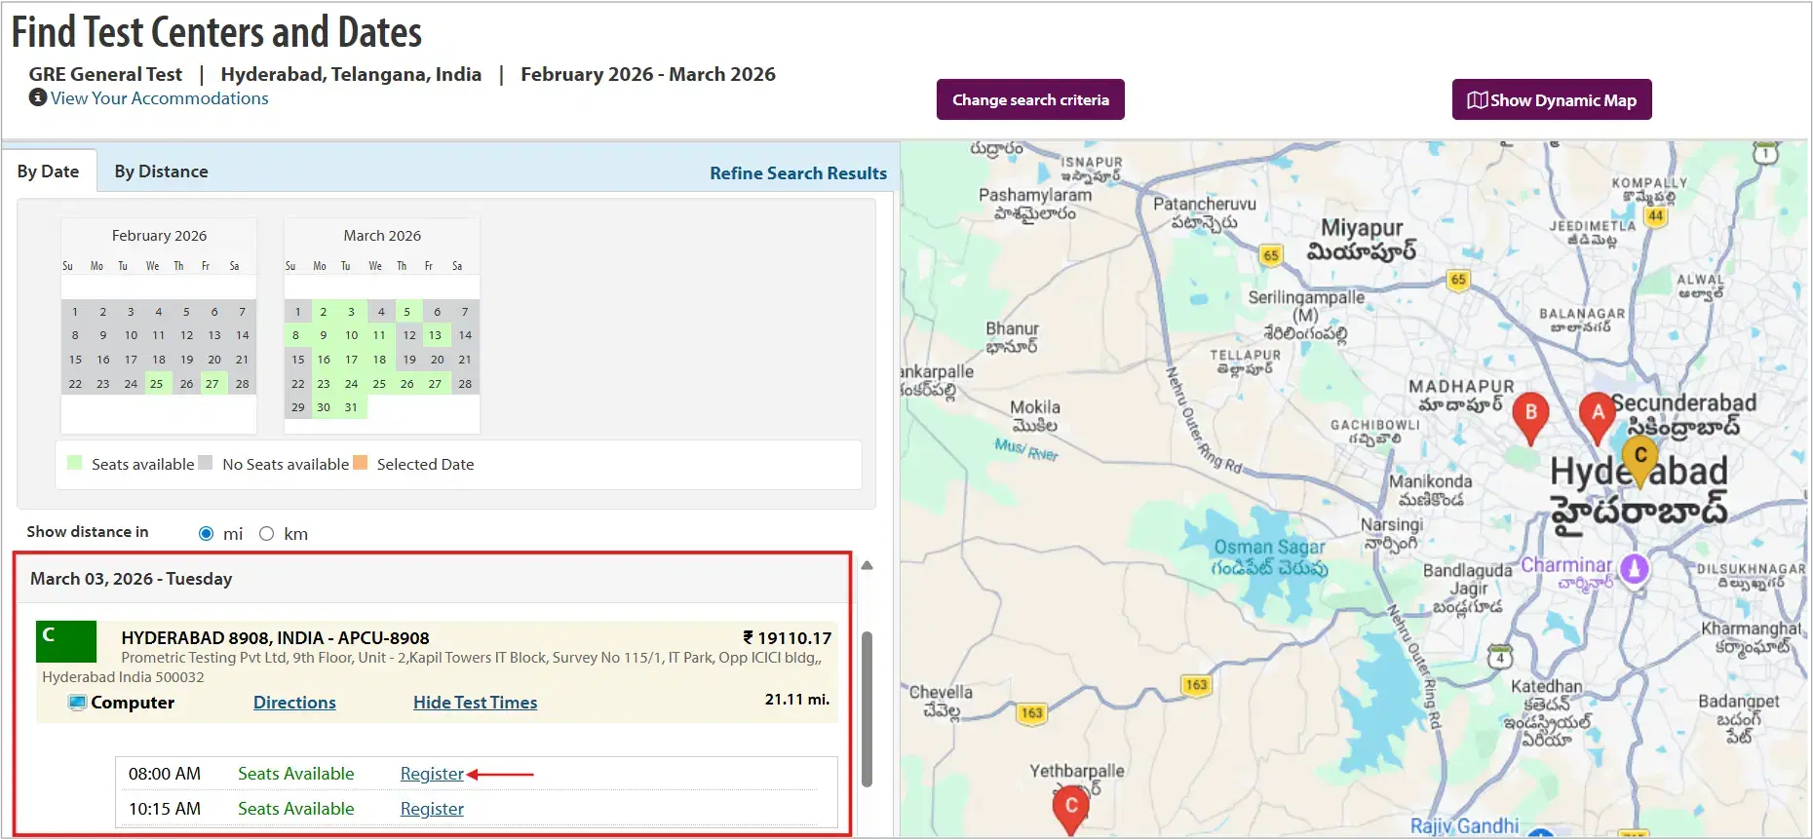Register for the 08:00 AM slot
The height and width of the screenshot is (839, 1813).
click(432, 774)
